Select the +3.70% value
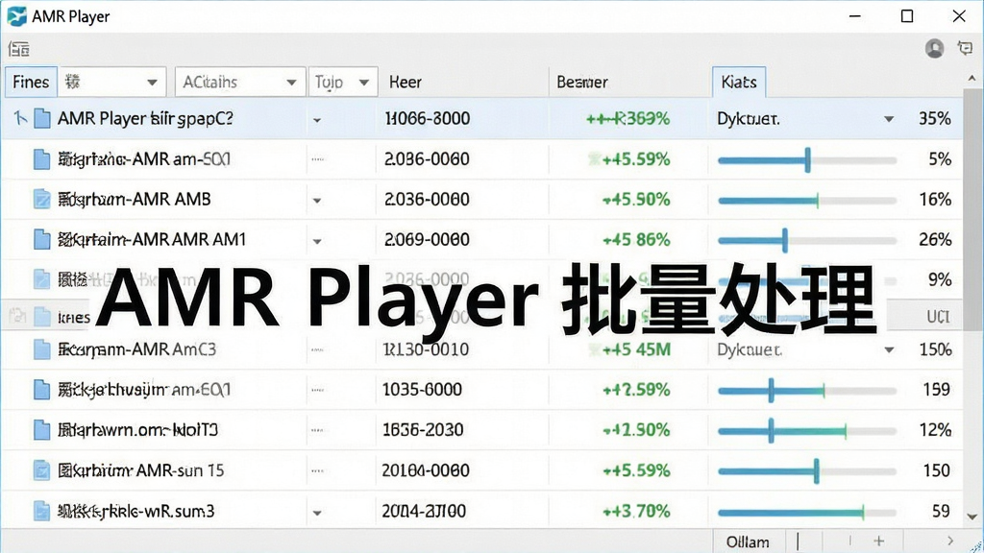The image size is (984, 553). pos(636,511)
